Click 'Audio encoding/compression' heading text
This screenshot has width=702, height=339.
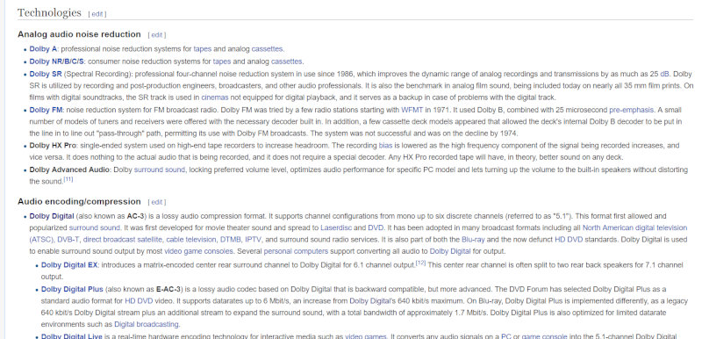tap(79, 202)
